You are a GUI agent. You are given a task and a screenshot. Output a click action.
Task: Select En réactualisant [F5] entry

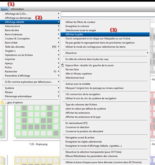pos(105,123)
